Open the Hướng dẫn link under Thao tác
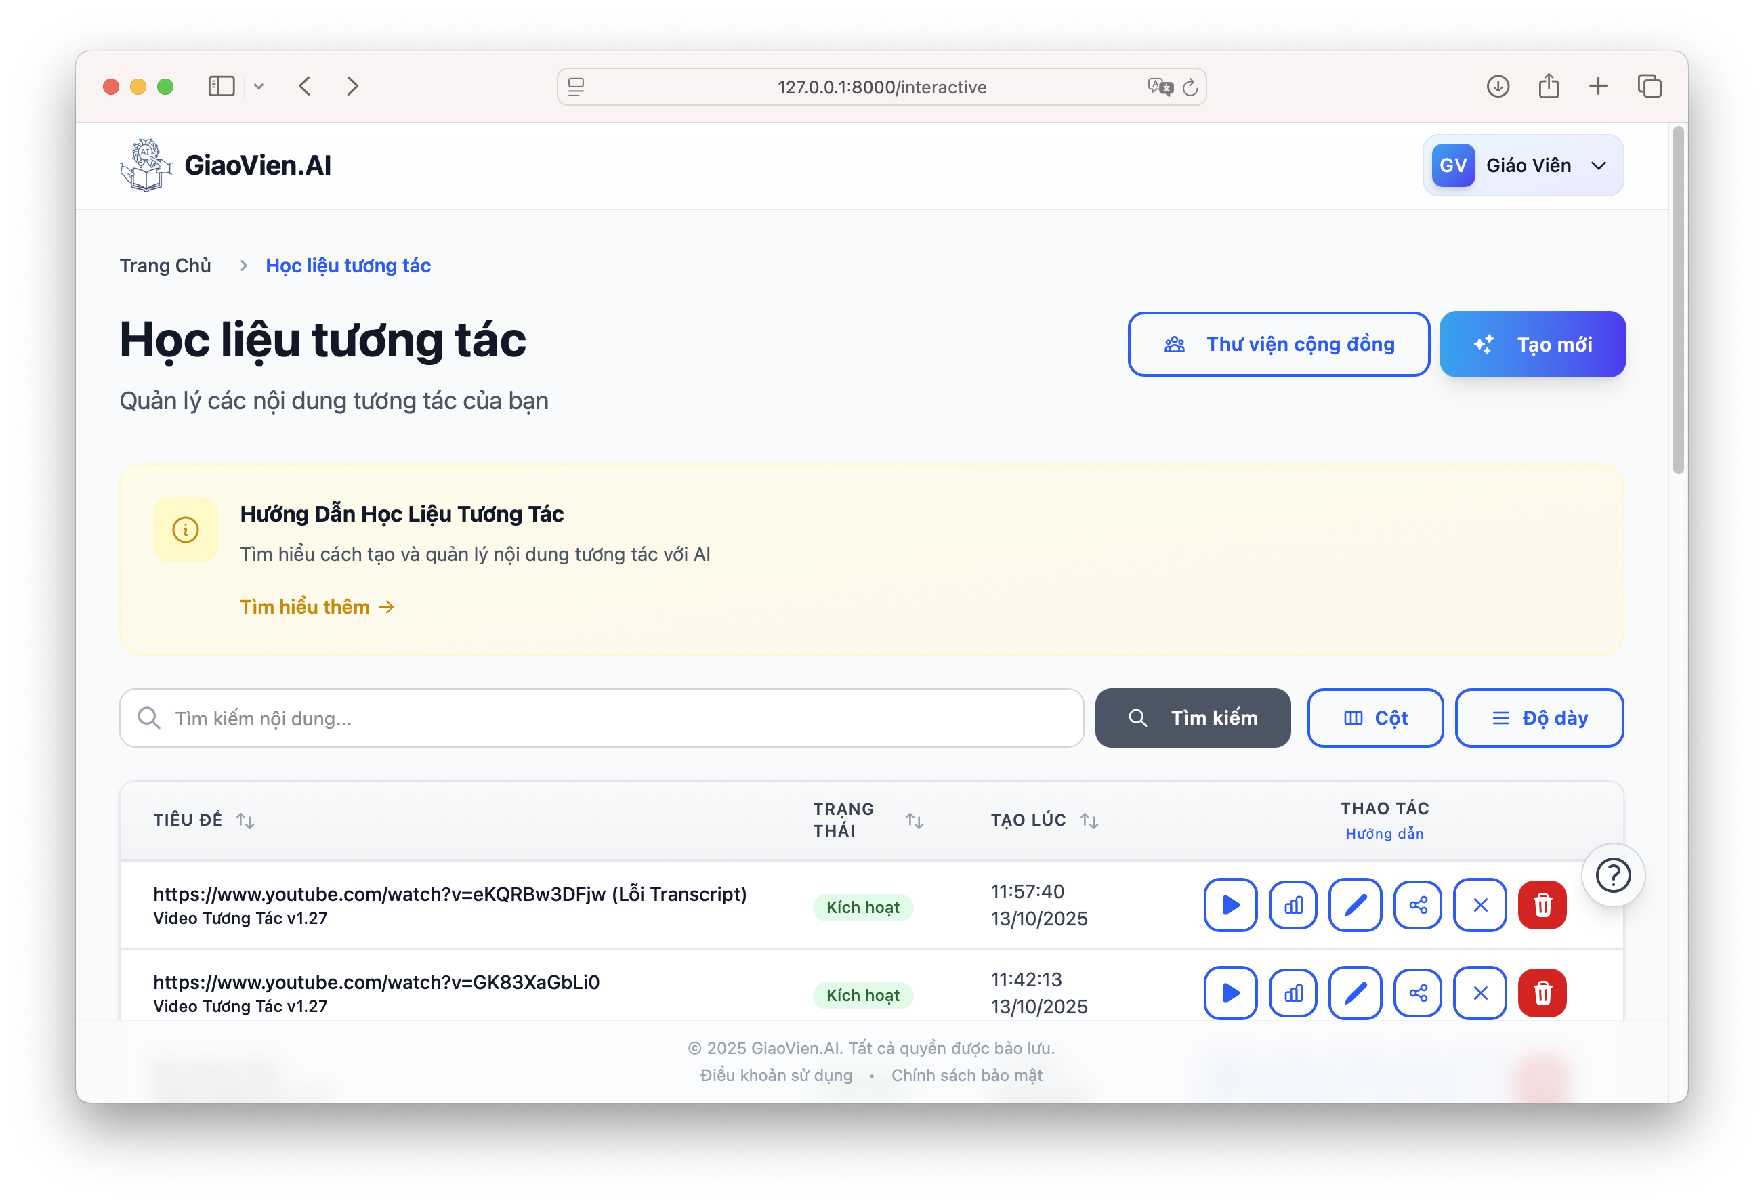1764x1203 pixels. pyautogui.click(x=1385, y=833)
